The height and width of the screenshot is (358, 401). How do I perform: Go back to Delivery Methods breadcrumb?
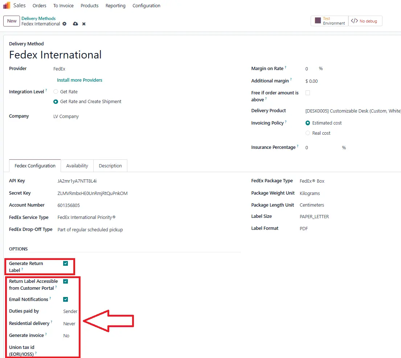coord(38,19)
